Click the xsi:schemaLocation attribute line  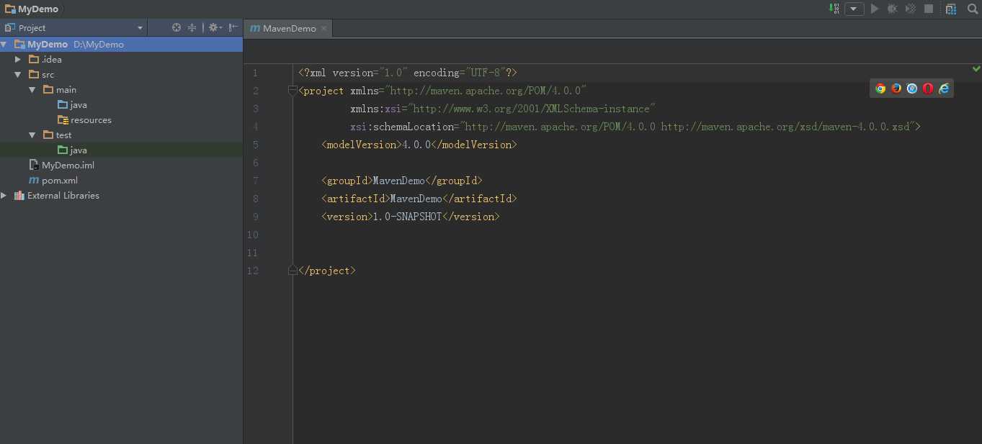tap(635, 127)
